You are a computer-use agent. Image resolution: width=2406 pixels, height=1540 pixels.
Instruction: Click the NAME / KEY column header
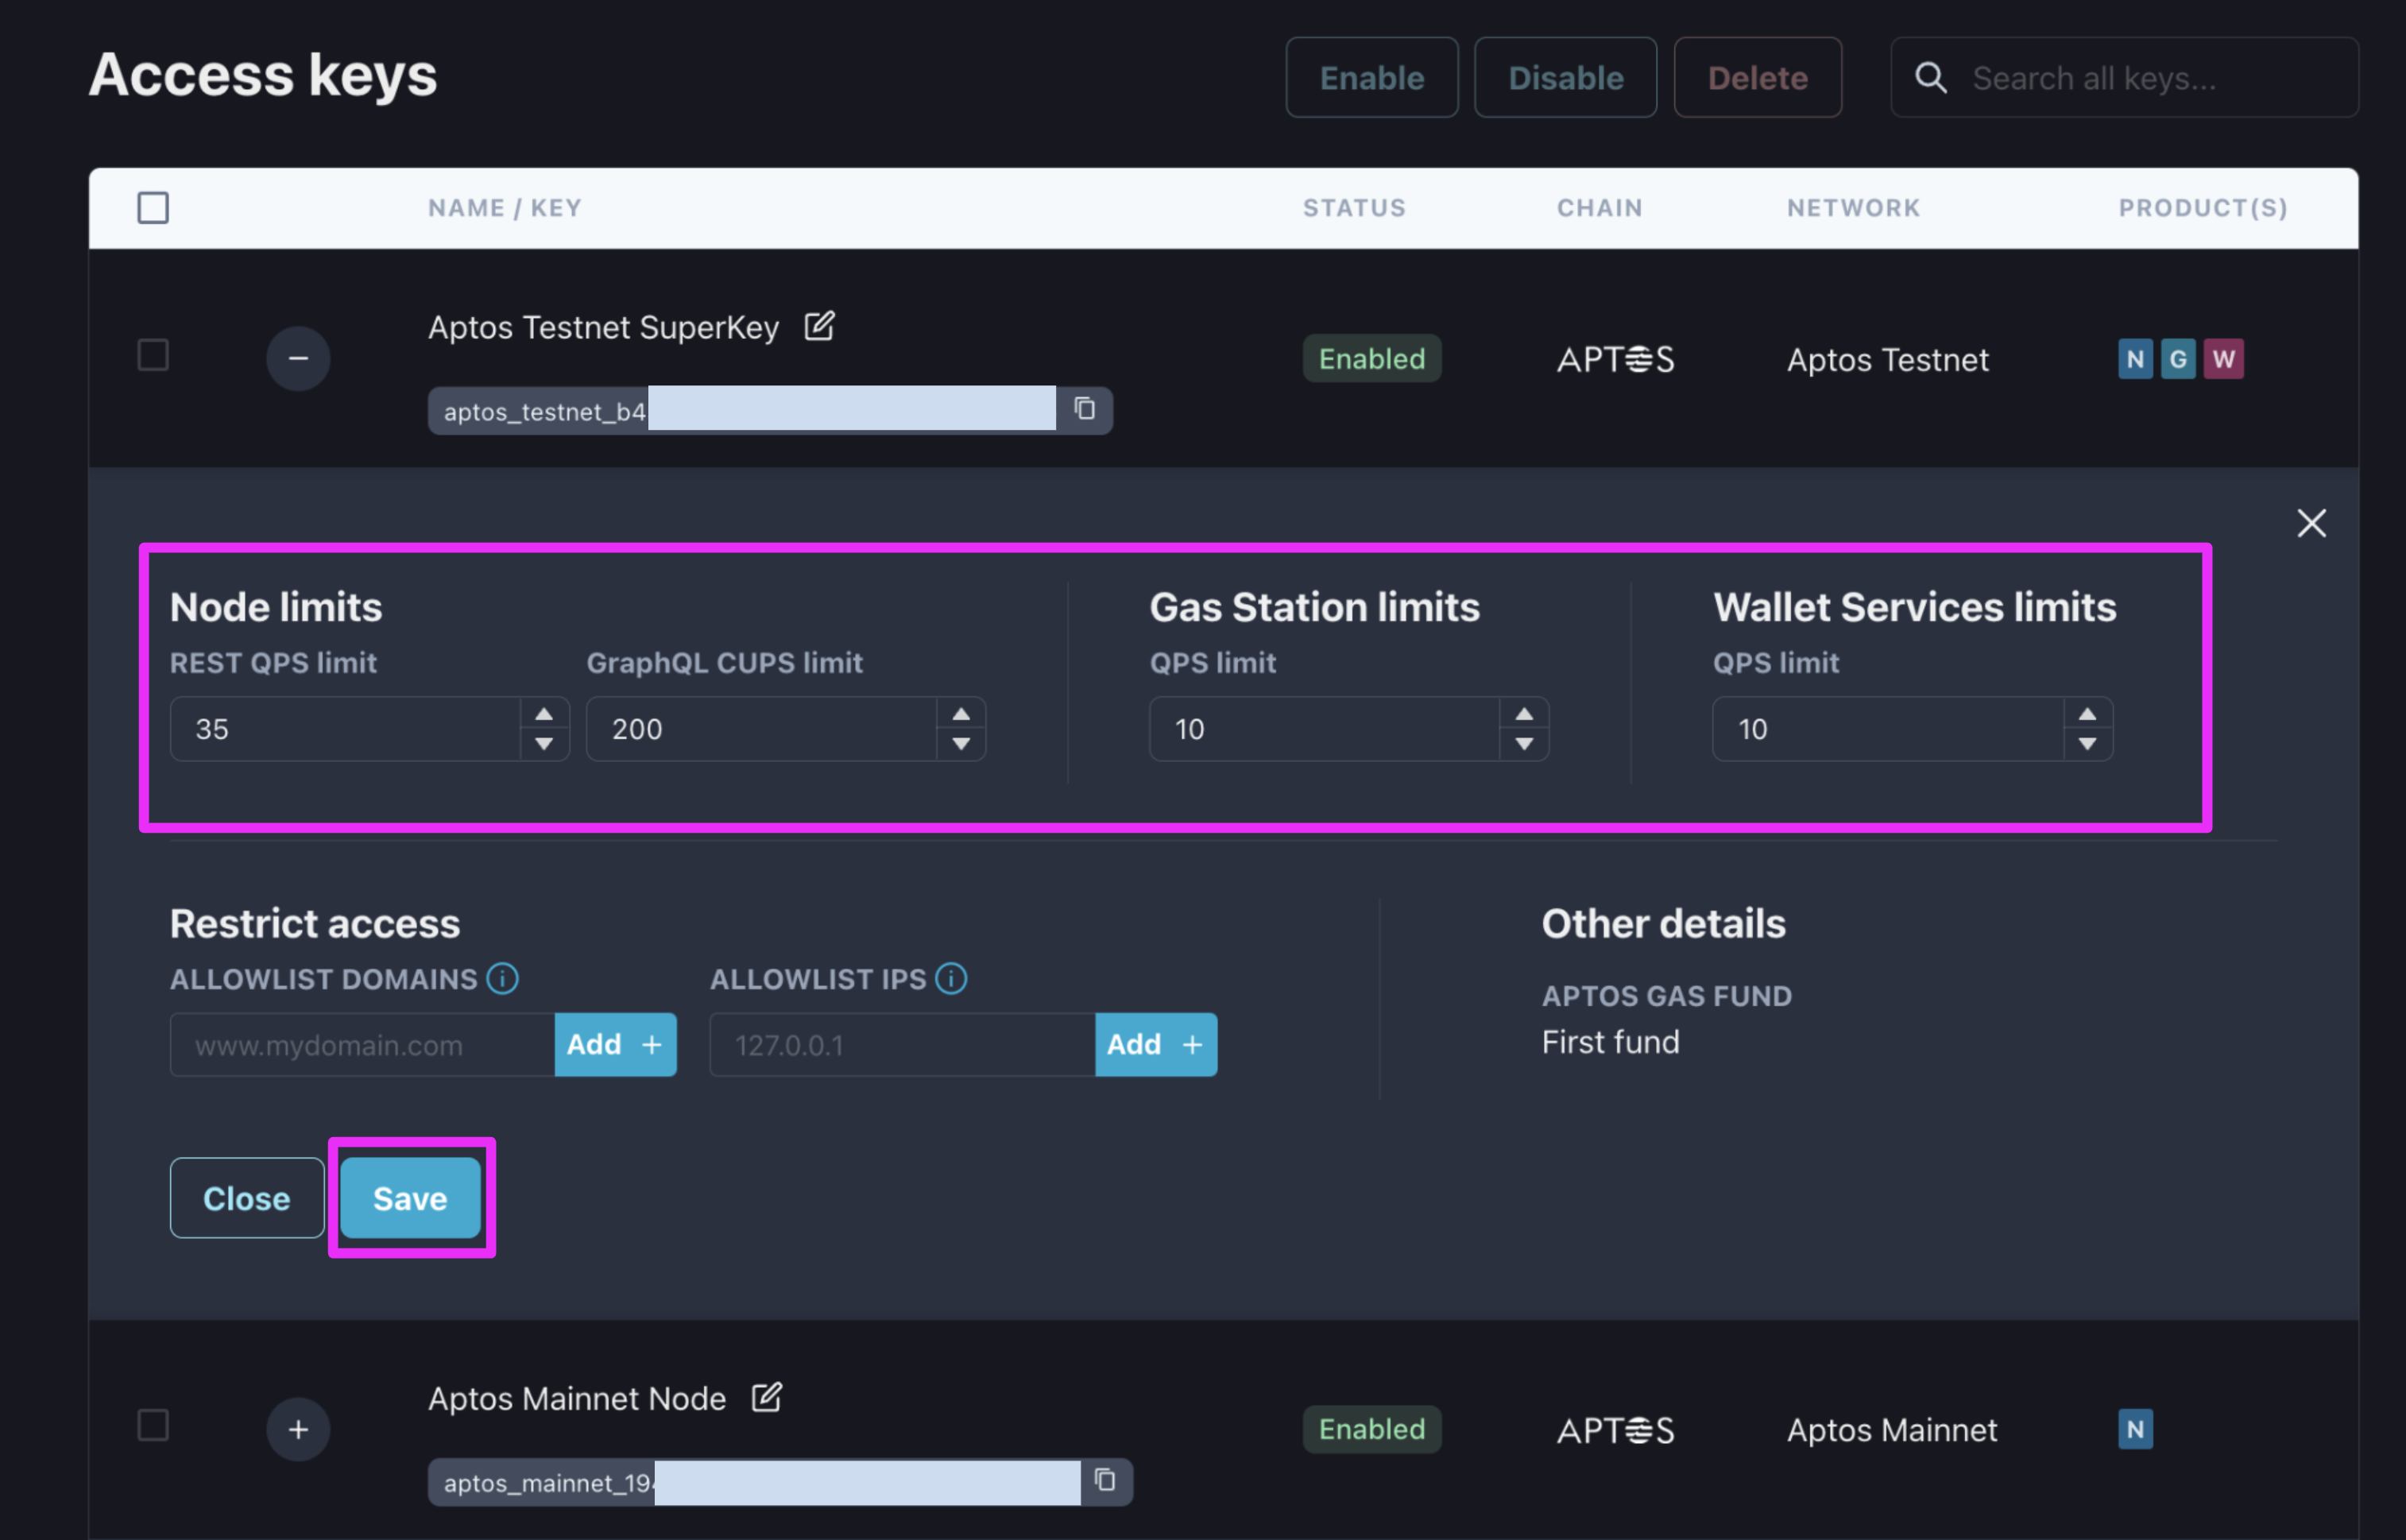pos(505,208)
